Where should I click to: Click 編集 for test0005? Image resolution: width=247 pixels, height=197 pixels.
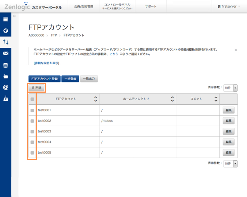[x=229, y=152]
